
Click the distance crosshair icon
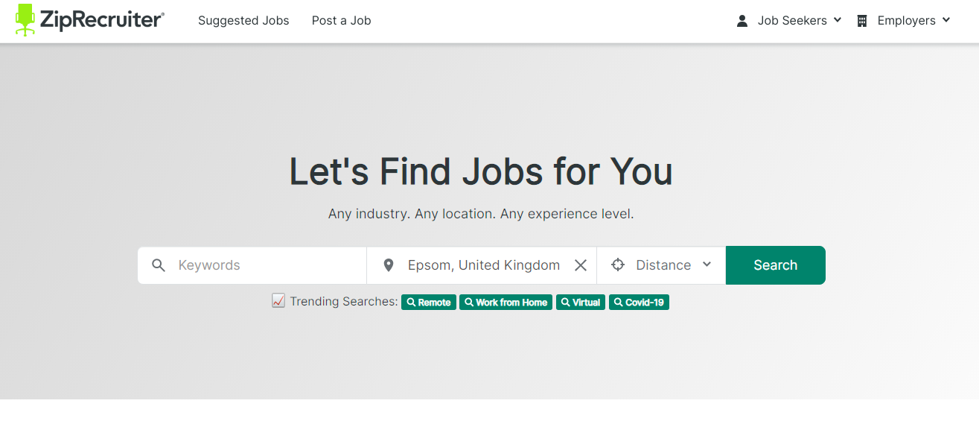click(618, 265)
